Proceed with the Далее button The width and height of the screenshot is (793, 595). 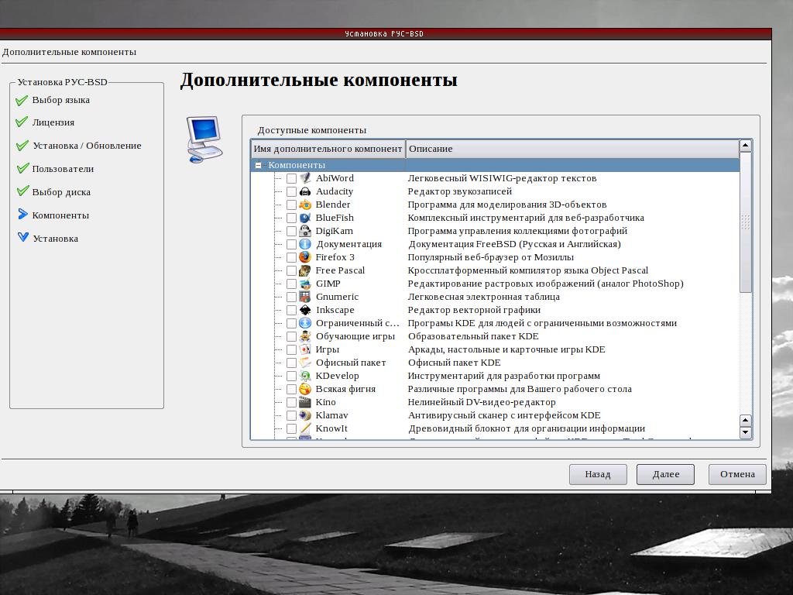(x=665, y=475)
